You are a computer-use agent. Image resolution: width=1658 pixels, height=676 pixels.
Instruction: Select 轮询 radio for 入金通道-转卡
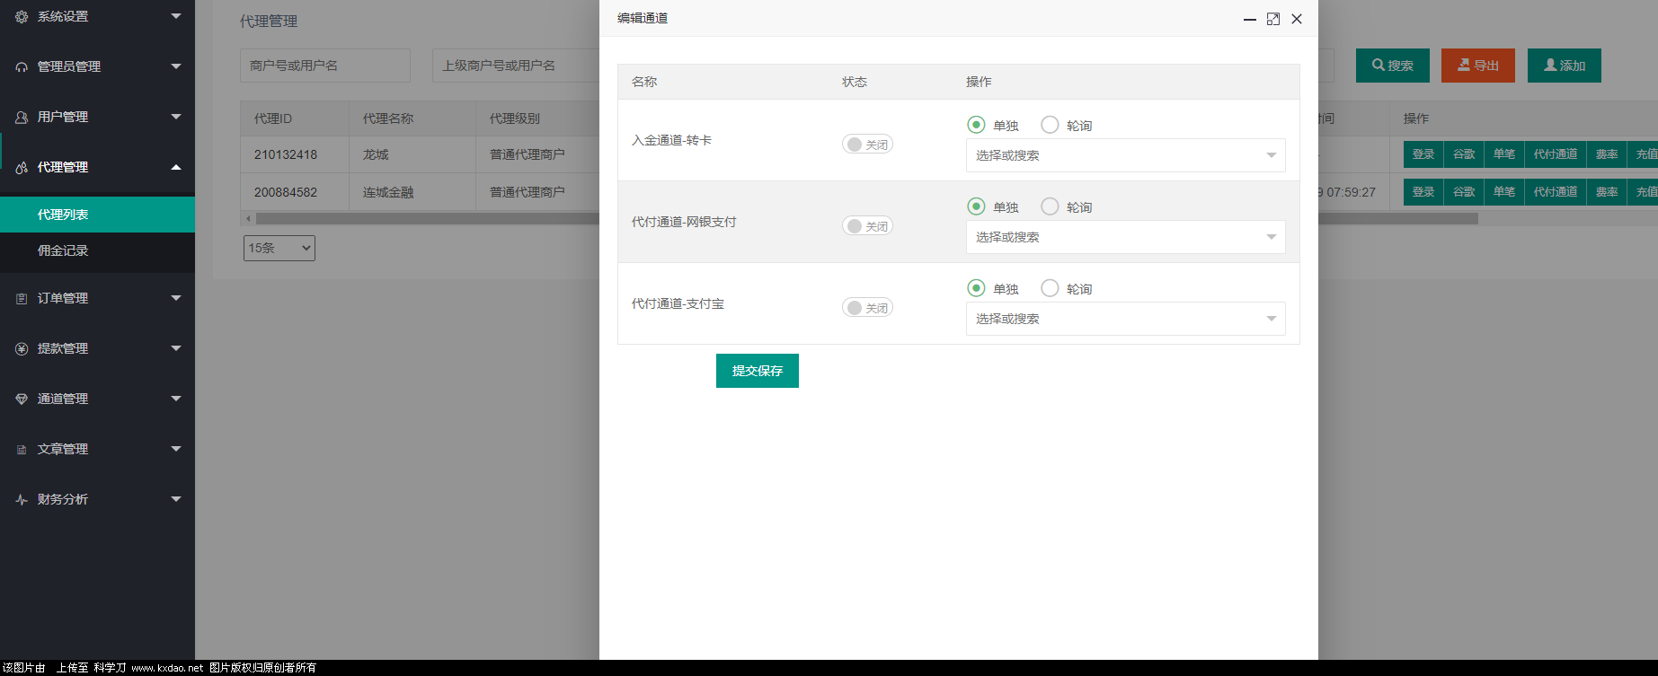click(x=1049, y=125)
